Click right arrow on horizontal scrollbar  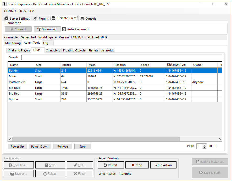(220, 139)
